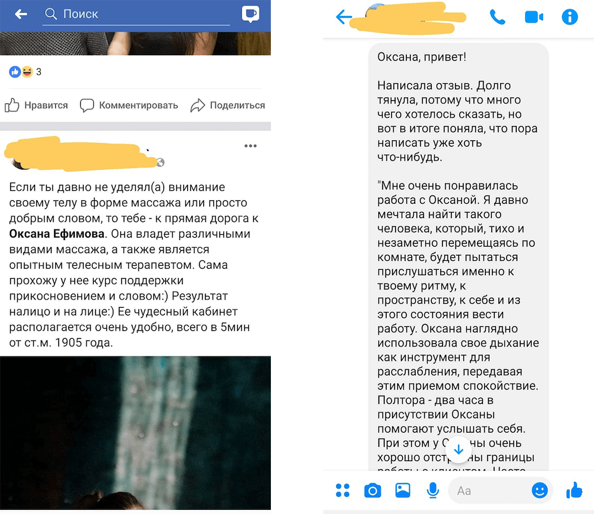Viewport: 594px width, 514px height.
Task: Click the Поиск search field
Action: click(136, 14)
